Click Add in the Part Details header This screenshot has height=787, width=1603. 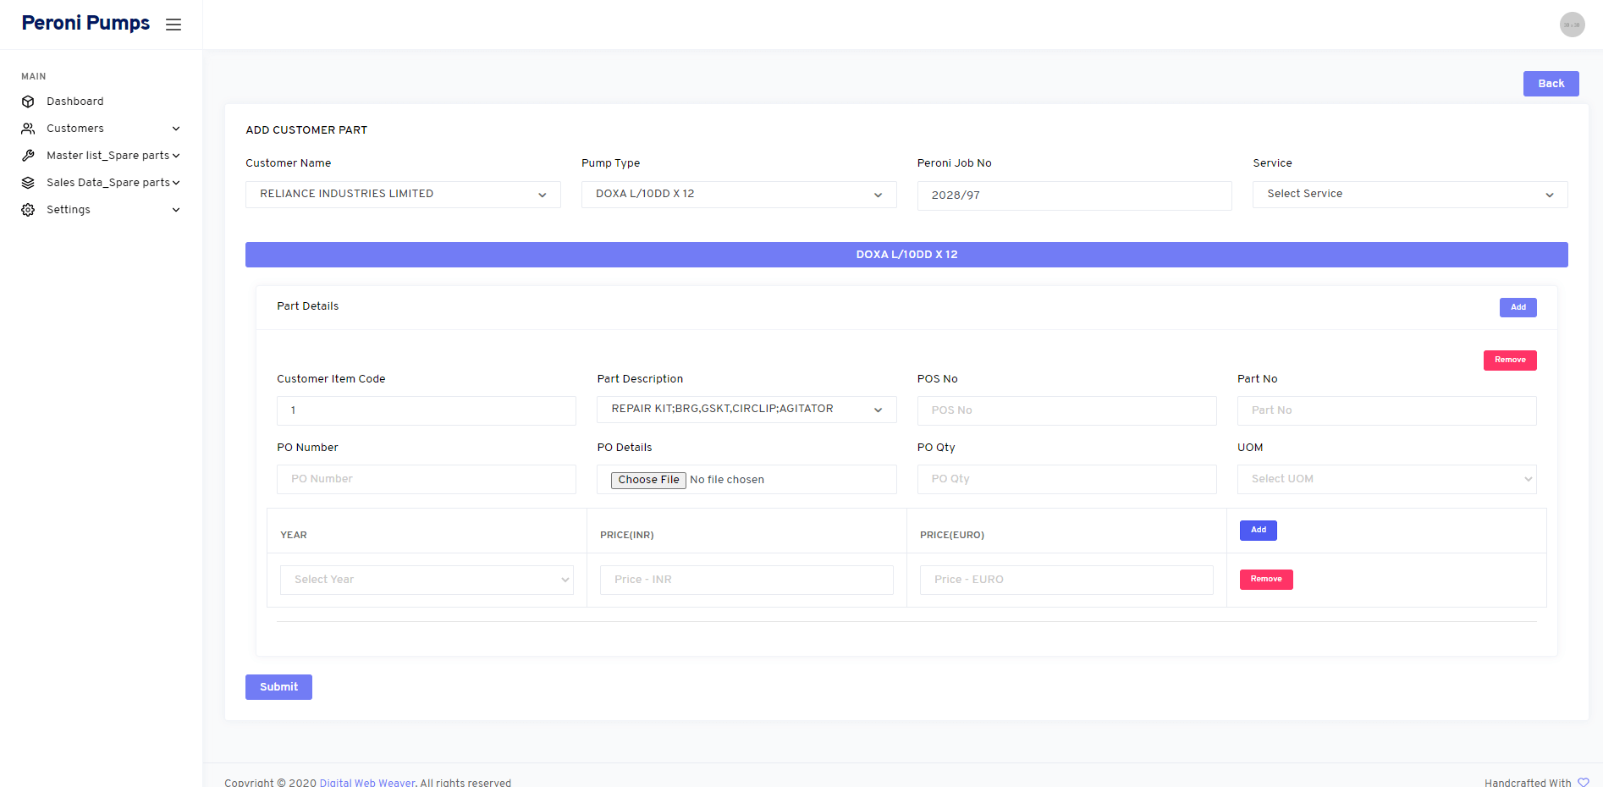tap(1518, 307)
